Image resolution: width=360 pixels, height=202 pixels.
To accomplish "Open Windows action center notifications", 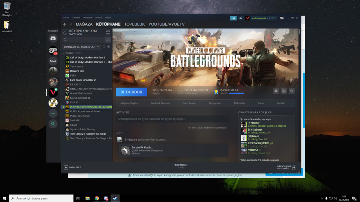I will tap(354, 198).
